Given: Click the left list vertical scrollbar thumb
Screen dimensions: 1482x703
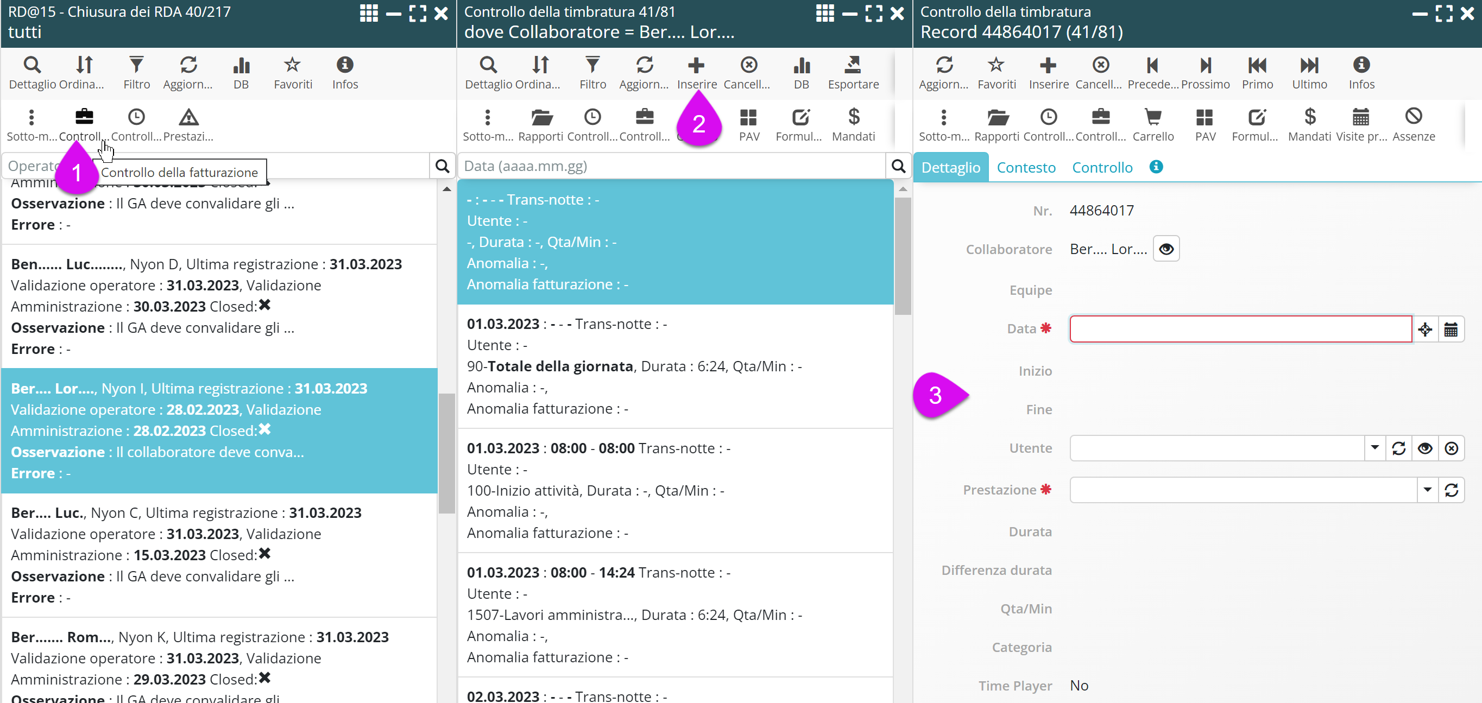Looking at the screenshot, I should 446,453.
